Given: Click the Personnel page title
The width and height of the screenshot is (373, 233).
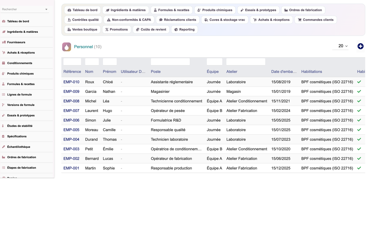Looking at the screenshot, I should click(x=83, y=47).
